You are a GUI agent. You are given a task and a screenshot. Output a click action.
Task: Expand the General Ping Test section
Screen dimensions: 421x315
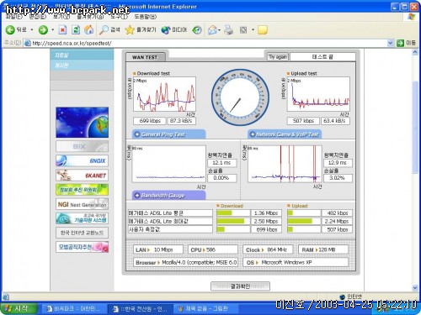pos(168,134)
